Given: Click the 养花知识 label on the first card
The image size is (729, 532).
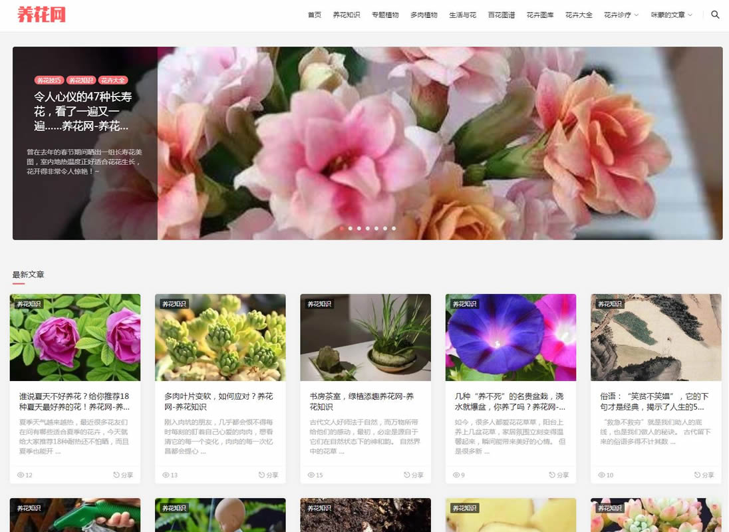Looking at the screenshot, I should [x=31, y=304].
